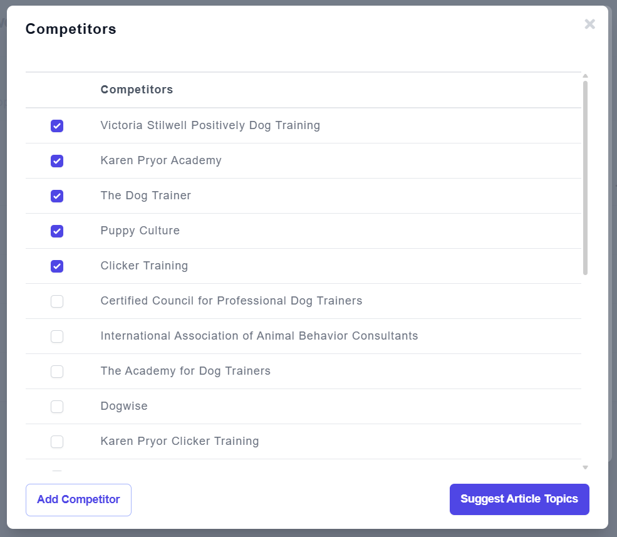Click the Competitors column header
This screenshot has width=617, height=537.
[x=137, y=90]
